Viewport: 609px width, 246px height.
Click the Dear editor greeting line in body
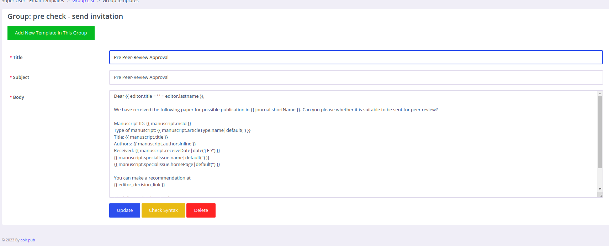click(x=159, y=96)
